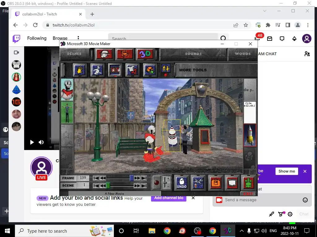Select the Rotate and Resize box tool
The height and width of the screenshot is (237, 317).
click(x=150, y=70)
